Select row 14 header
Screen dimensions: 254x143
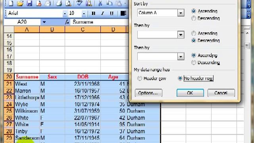[x=9, y=36]
